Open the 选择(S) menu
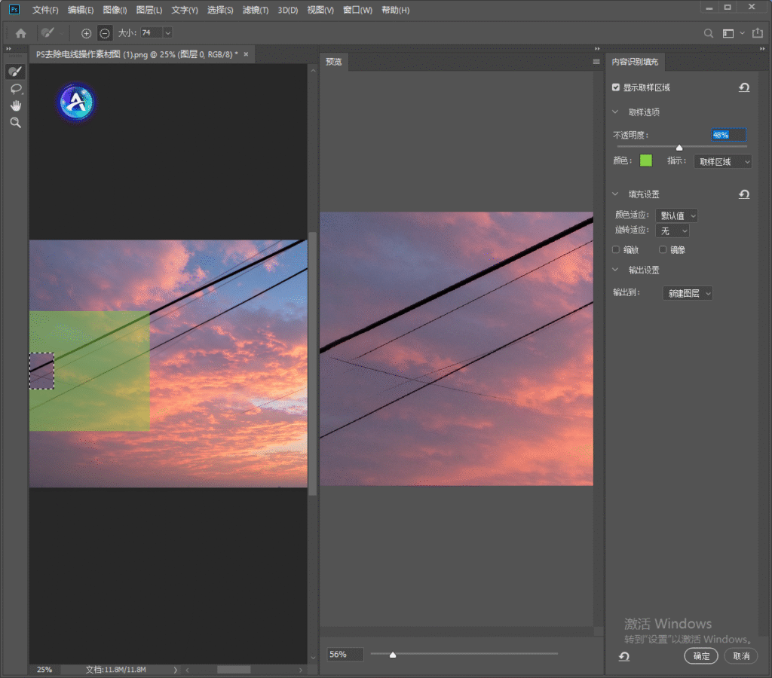Screen dimensions: 772x678 click(220, 10)
